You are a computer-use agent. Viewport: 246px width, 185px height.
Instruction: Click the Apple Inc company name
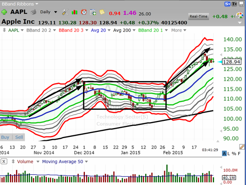pyautogui.click(x=18, y=21)
